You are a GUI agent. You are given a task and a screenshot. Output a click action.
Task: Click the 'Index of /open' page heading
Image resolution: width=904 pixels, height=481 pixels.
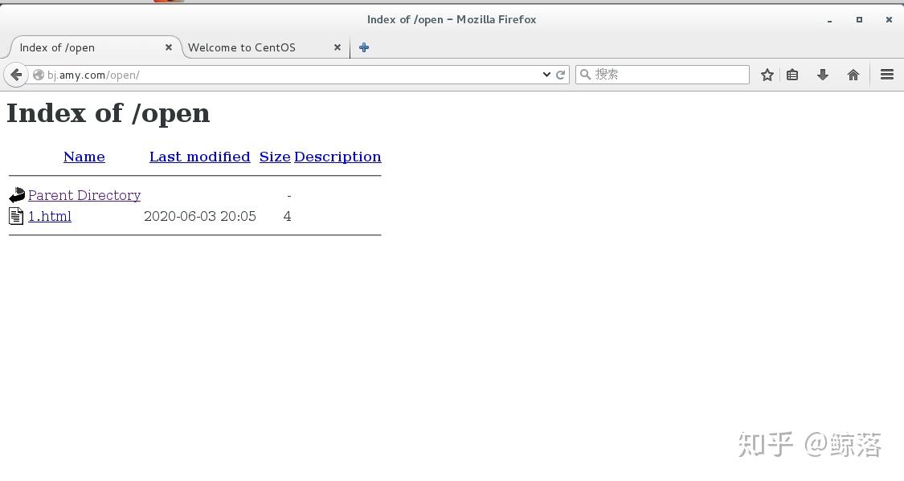click(x=108, y=113)
